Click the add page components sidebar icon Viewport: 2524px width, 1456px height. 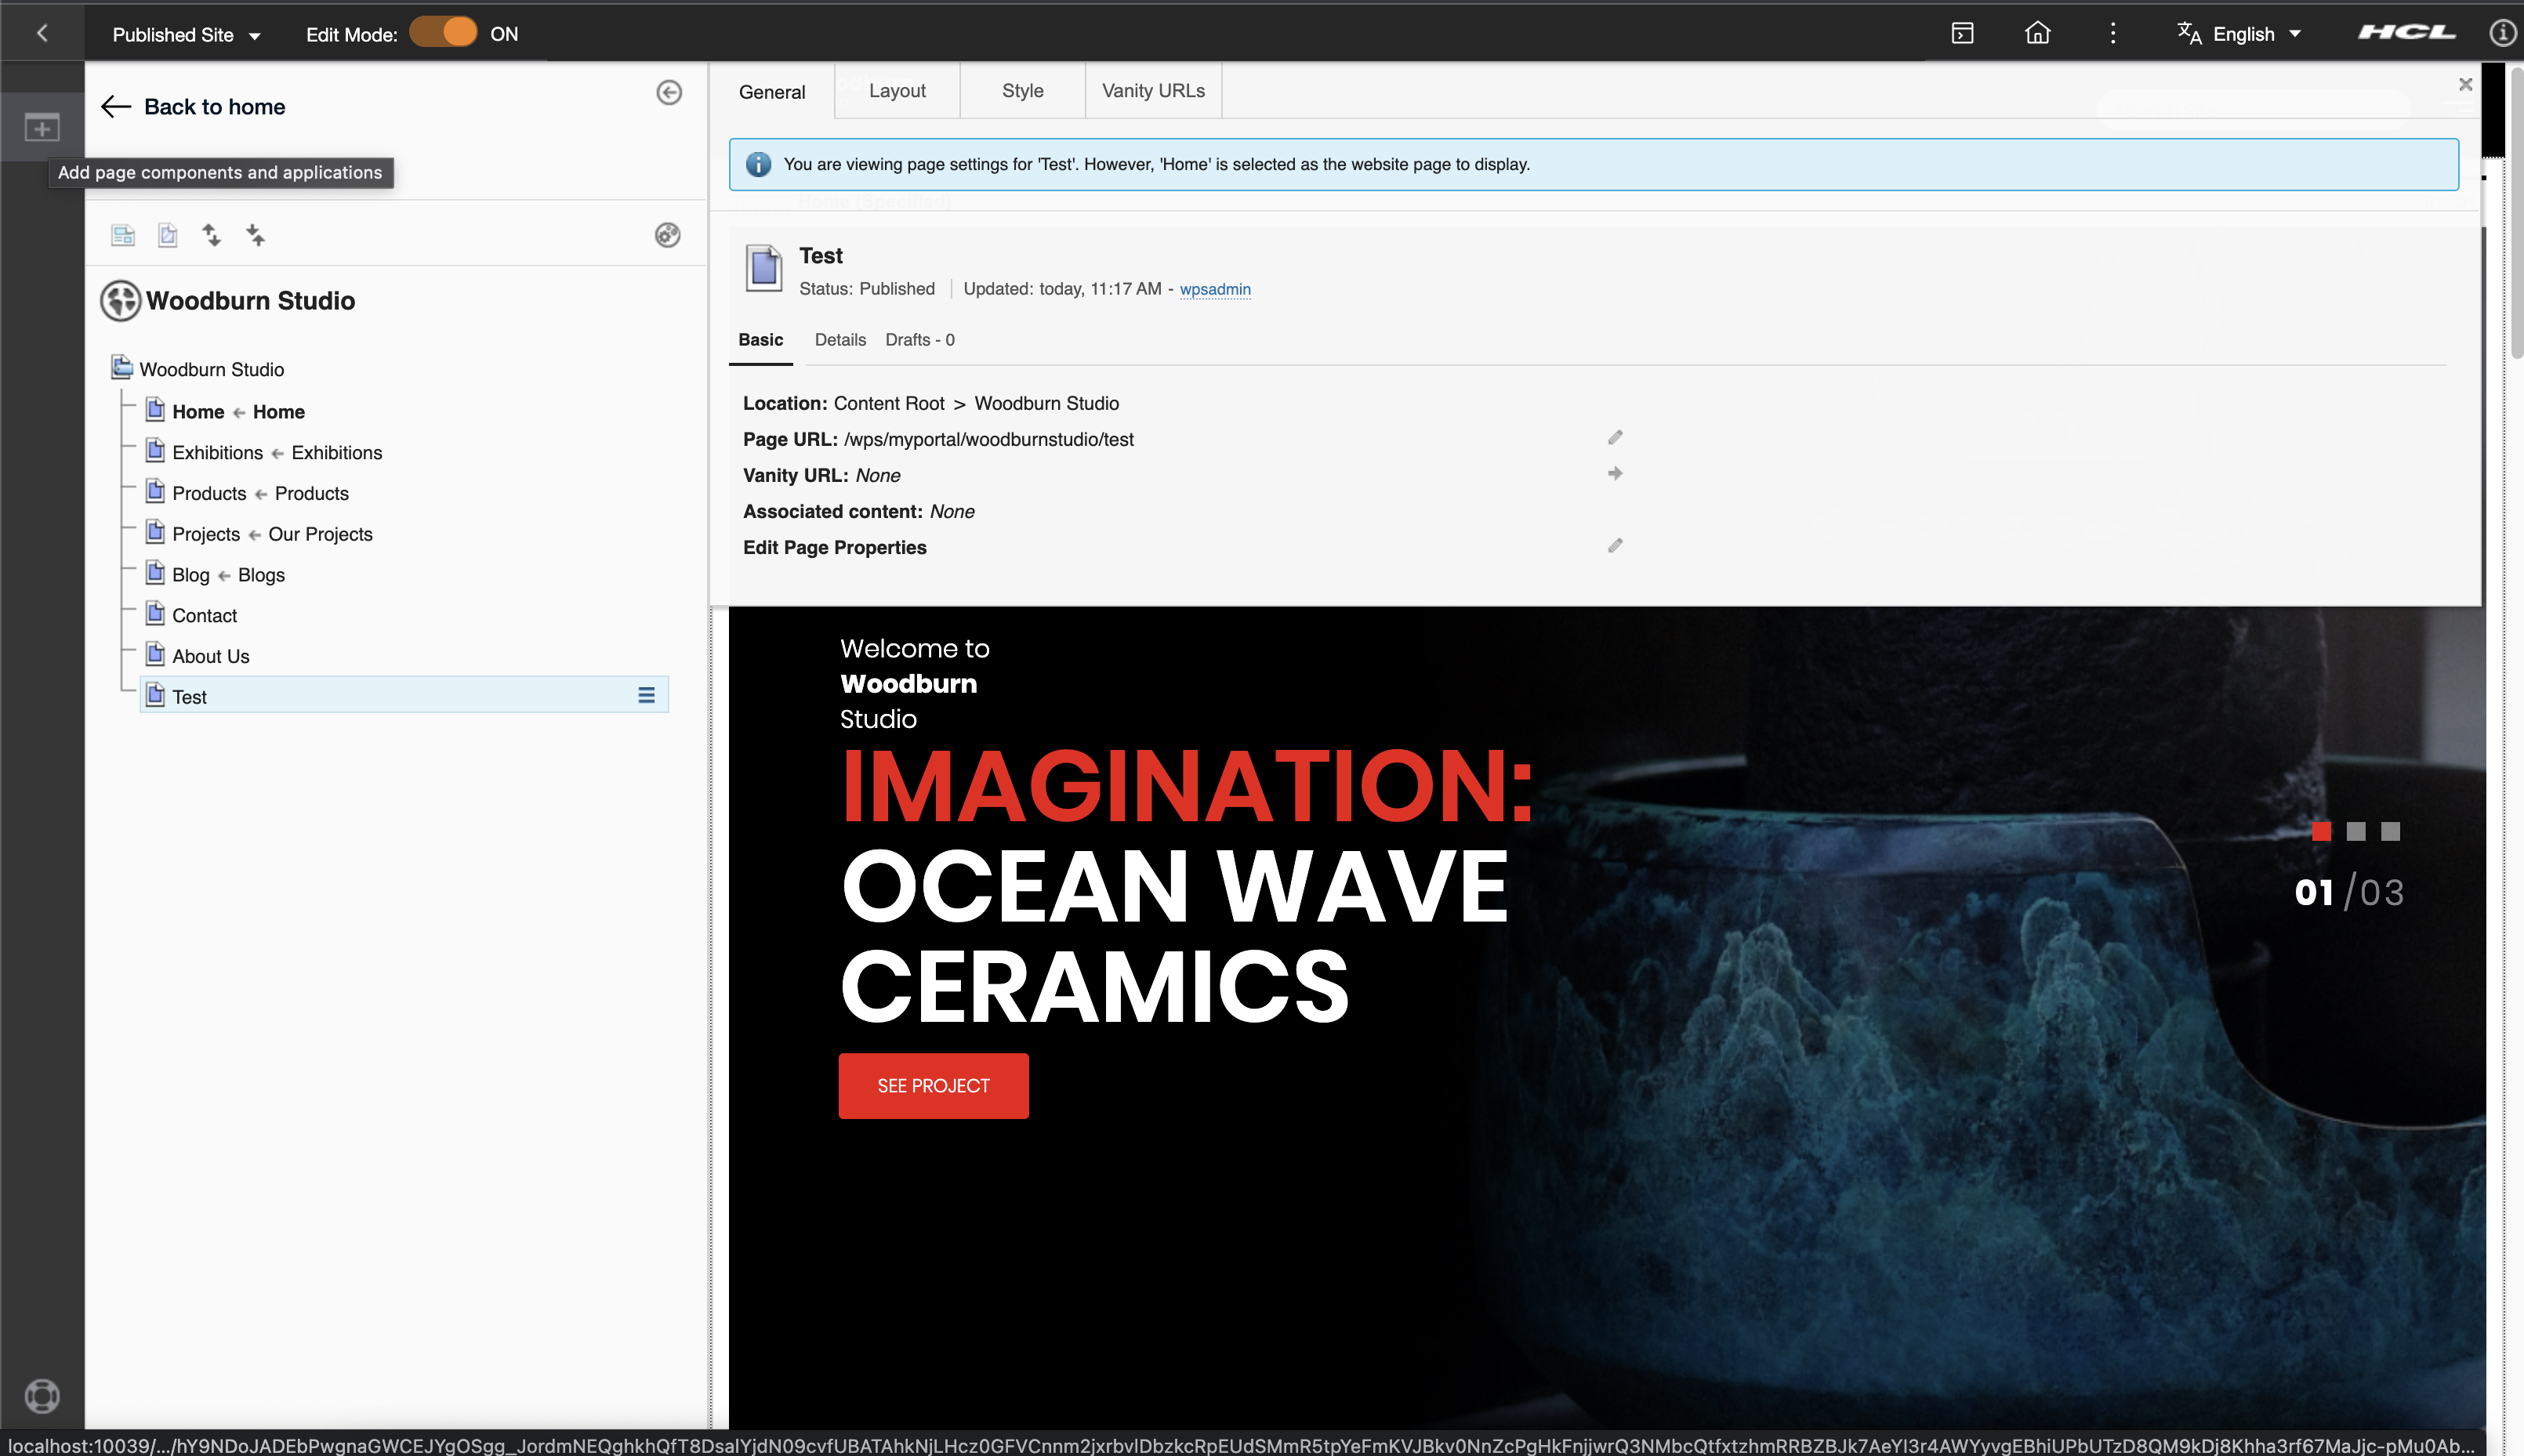42,128
